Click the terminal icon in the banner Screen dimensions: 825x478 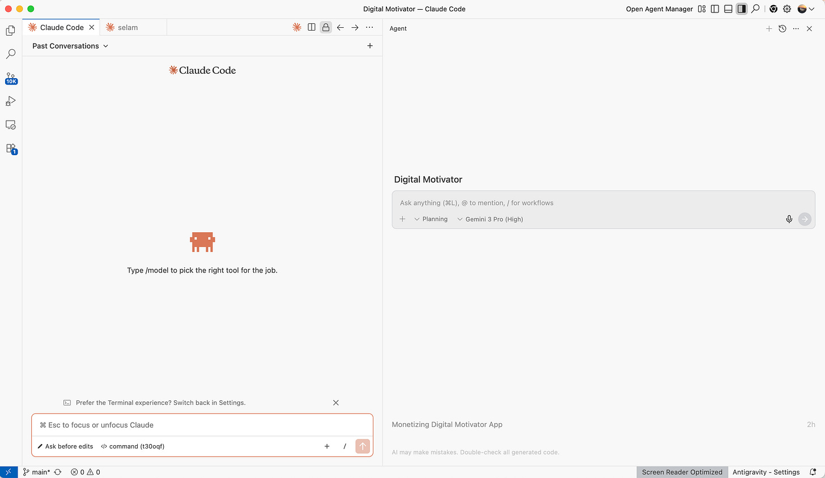[67, 403]
